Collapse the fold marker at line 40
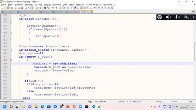 point(11,33)
